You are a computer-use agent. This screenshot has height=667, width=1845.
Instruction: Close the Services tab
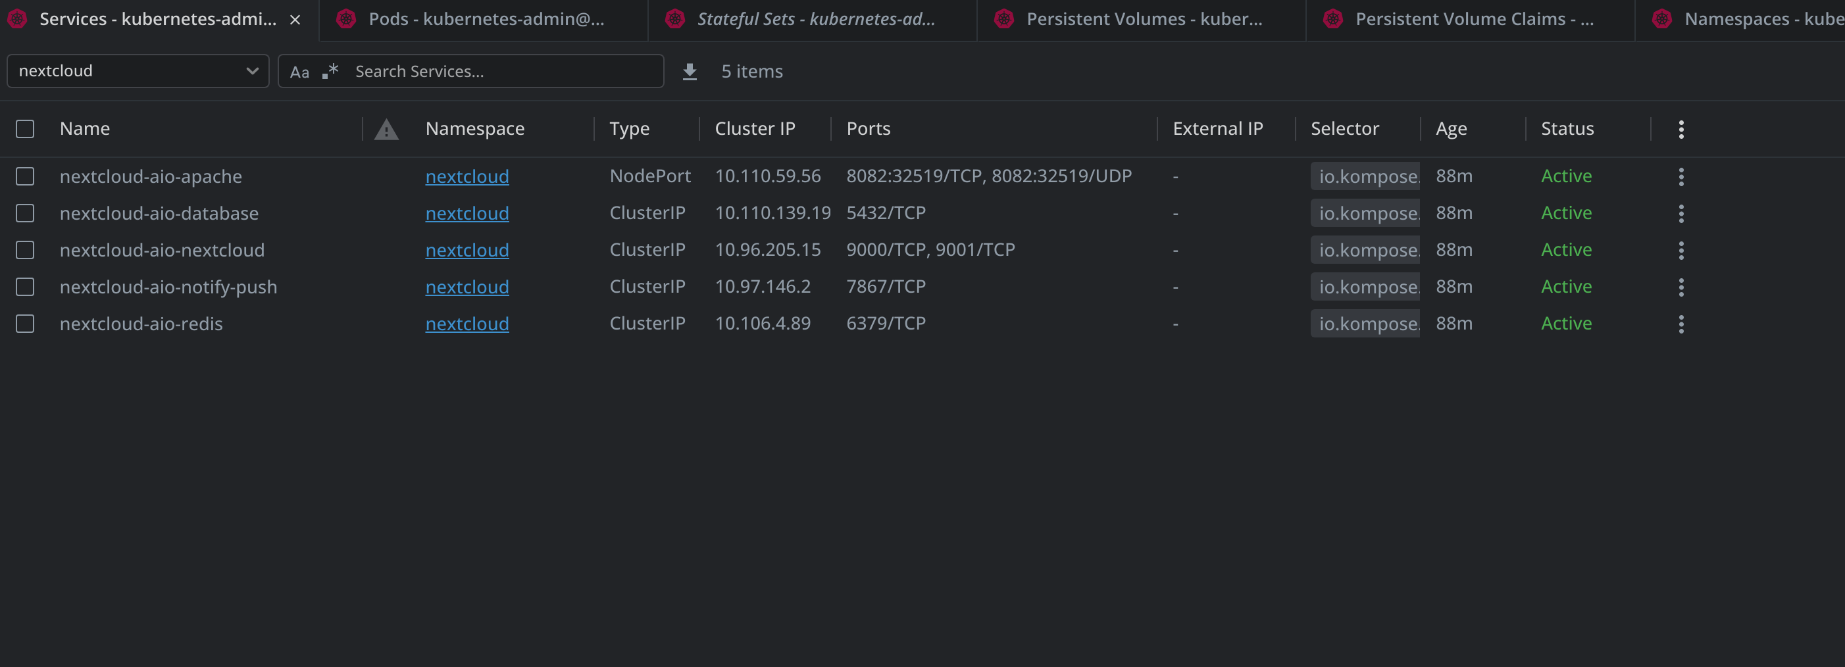pos(294,20)
